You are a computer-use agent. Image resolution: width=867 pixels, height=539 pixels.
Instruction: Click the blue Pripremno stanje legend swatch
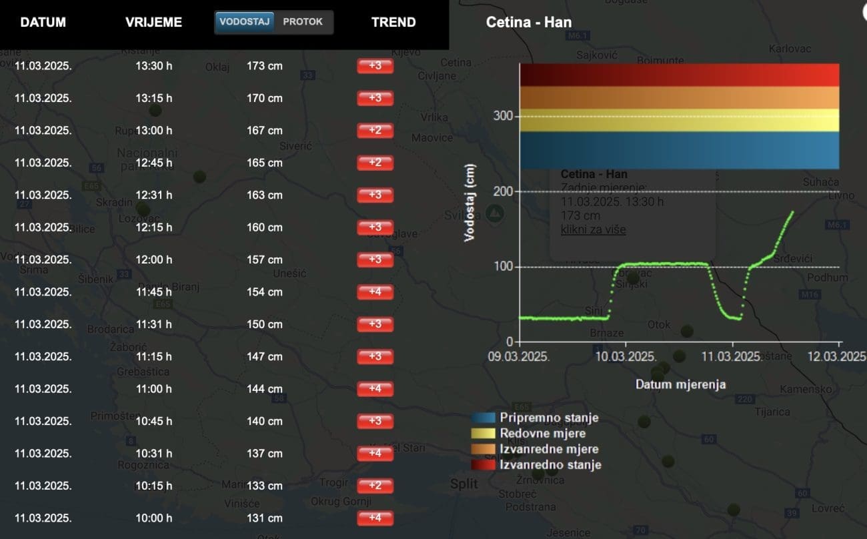[x=484, y=418]
